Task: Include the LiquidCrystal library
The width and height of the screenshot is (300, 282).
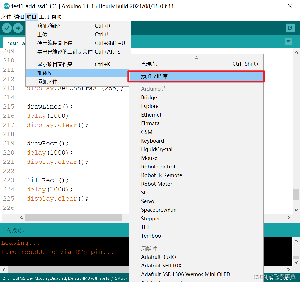Action: pos(196,149)
